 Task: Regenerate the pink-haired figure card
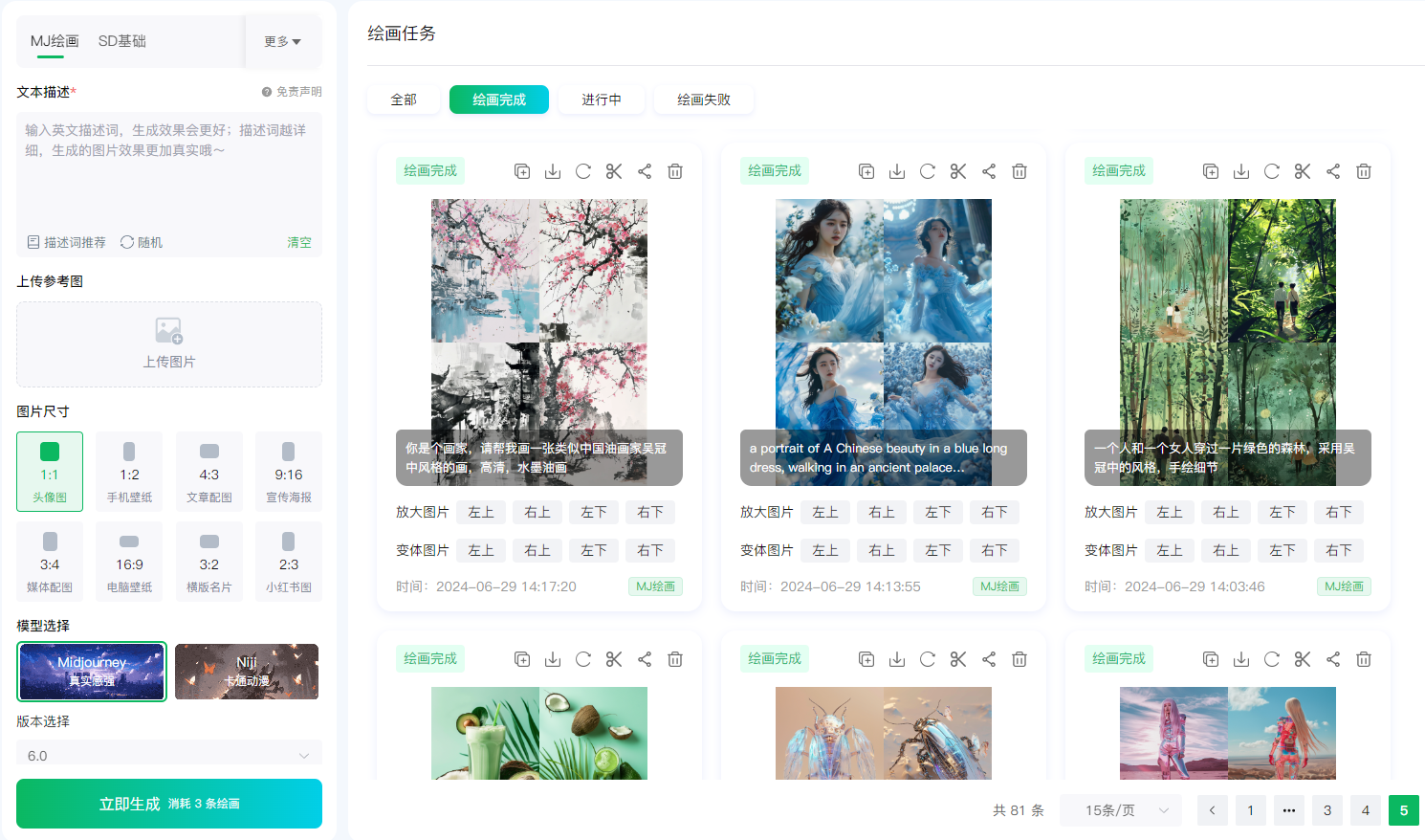click(x=1272, y=659)
